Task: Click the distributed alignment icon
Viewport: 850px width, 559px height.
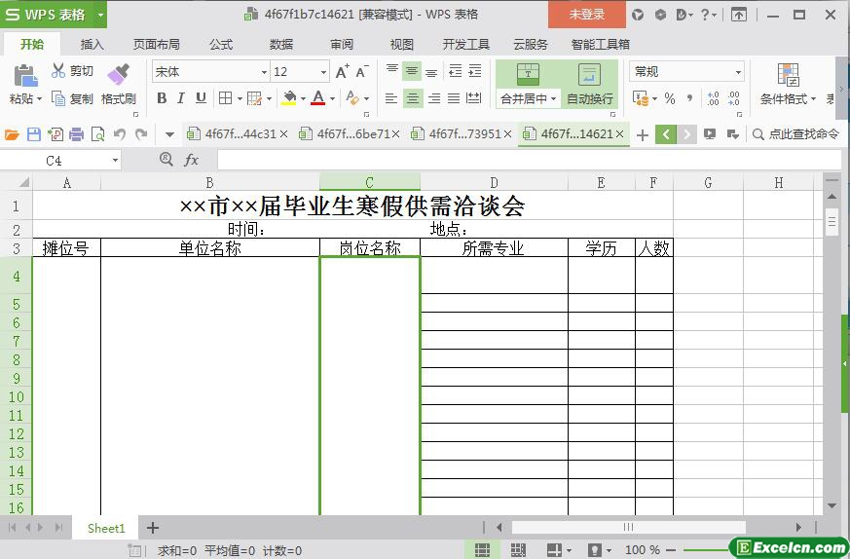Action: tap(474, 98)
